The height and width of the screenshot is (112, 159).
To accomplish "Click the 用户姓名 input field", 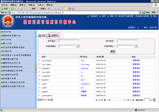I will [69, 41].
